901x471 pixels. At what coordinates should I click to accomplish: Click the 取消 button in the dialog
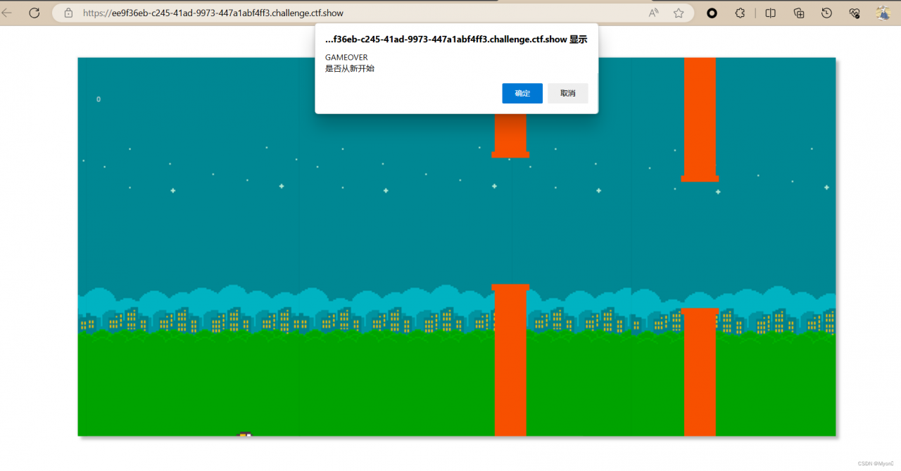pos(567,93)
